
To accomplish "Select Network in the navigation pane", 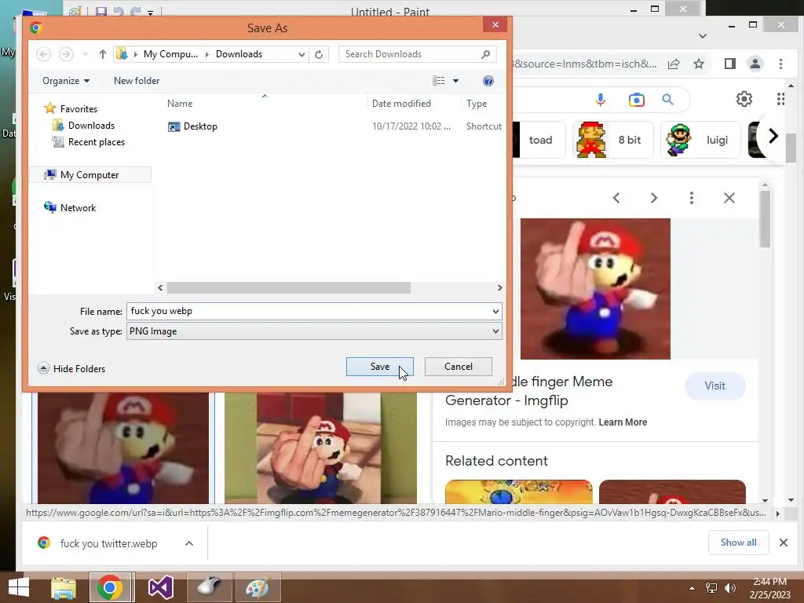I will click(x=78, y=207).
